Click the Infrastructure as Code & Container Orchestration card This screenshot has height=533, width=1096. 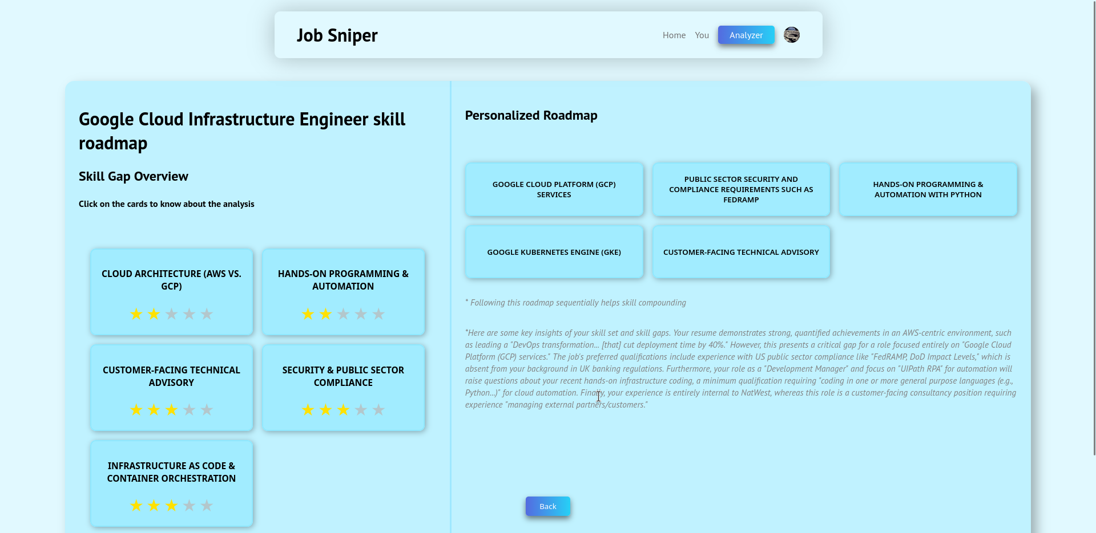[x=171, y=472]
